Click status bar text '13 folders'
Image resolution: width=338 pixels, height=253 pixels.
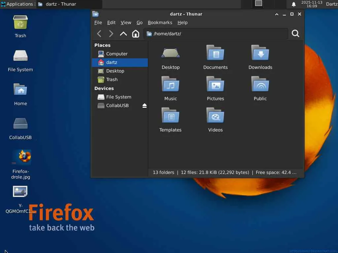pos(163,172)
